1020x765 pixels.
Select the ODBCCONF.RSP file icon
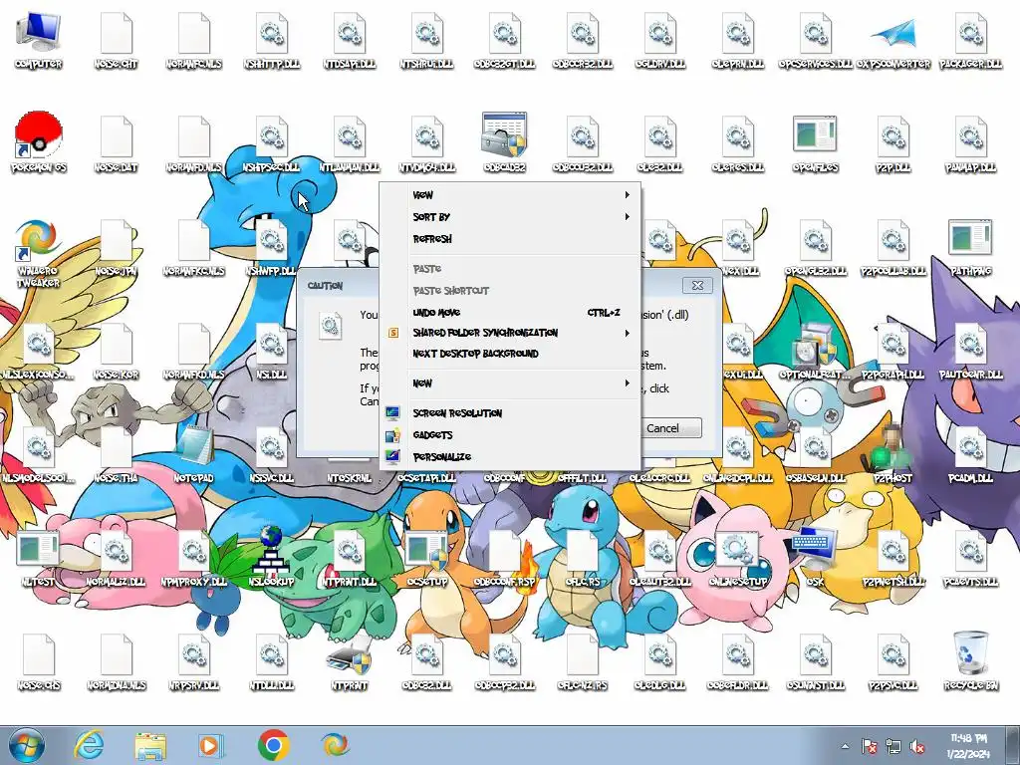[x=505, y=558]
